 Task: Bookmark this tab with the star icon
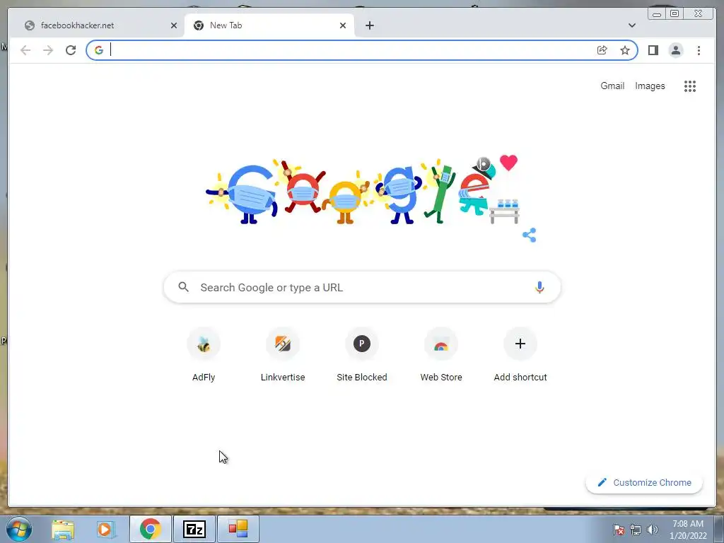point(625,50)
